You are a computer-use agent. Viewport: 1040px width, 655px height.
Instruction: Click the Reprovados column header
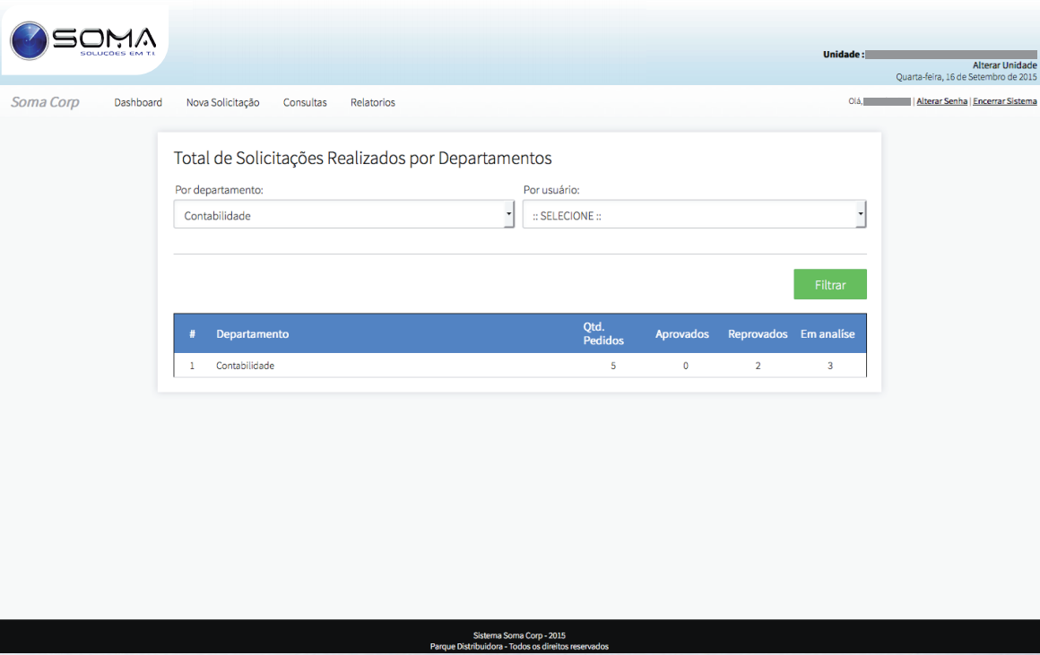[758, 334]
